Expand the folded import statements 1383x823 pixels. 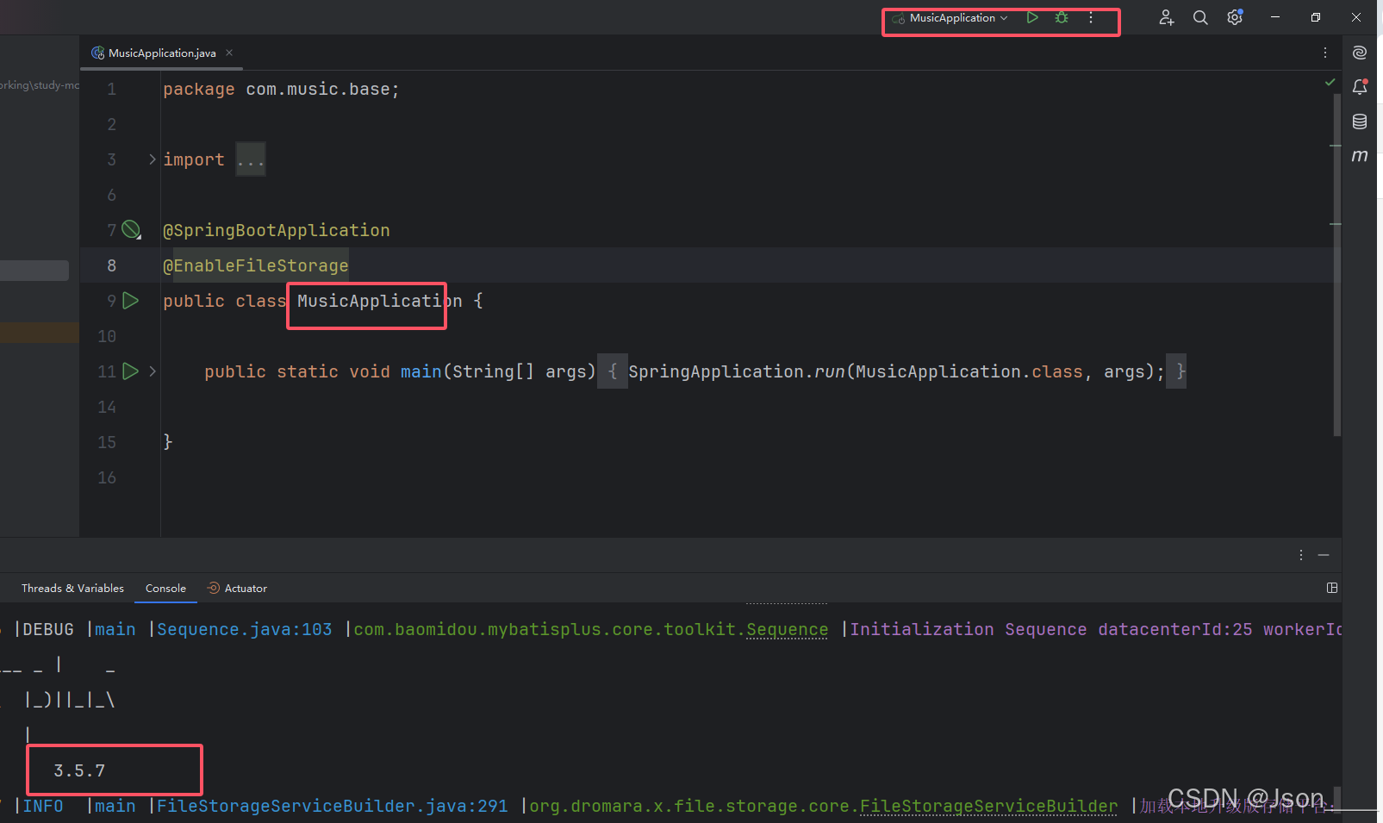pos(153,159)
